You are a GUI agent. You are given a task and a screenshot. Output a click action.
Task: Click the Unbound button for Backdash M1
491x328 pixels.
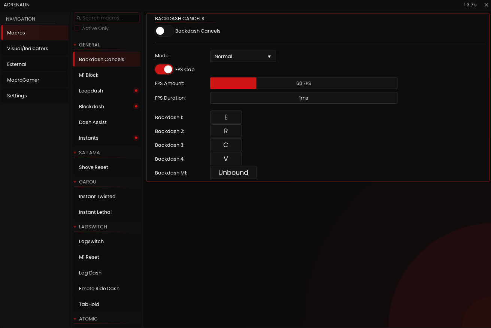[233, 172]
